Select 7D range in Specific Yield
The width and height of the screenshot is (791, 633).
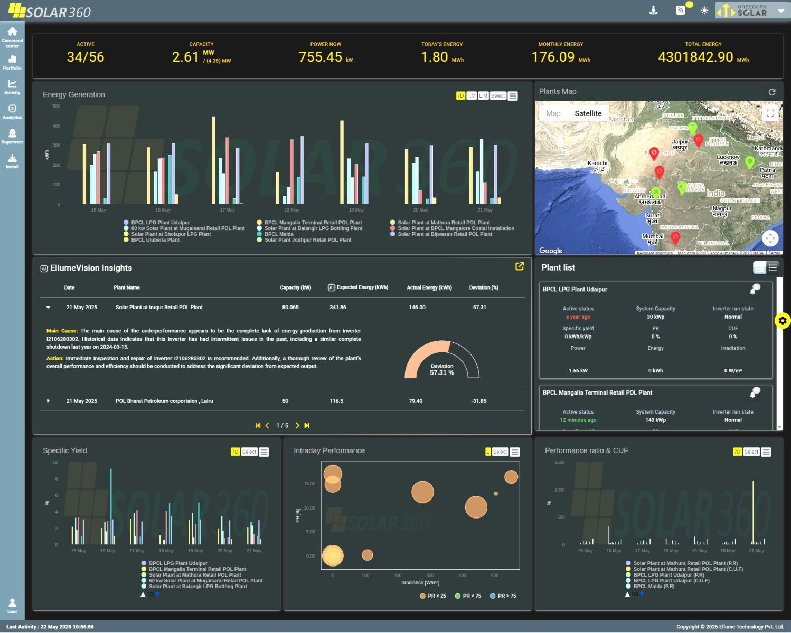(x=235, y=452)
